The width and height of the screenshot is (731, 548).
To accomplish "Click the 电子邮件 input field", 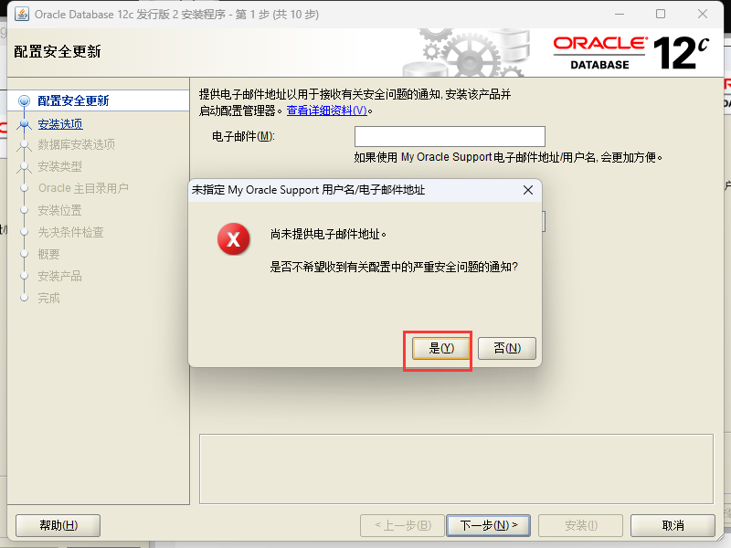I will point(450,136).
